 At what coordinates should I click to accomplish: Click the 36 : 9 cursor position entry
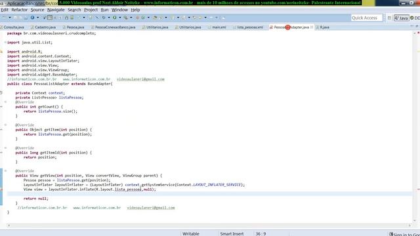click(x=261, y=233)
